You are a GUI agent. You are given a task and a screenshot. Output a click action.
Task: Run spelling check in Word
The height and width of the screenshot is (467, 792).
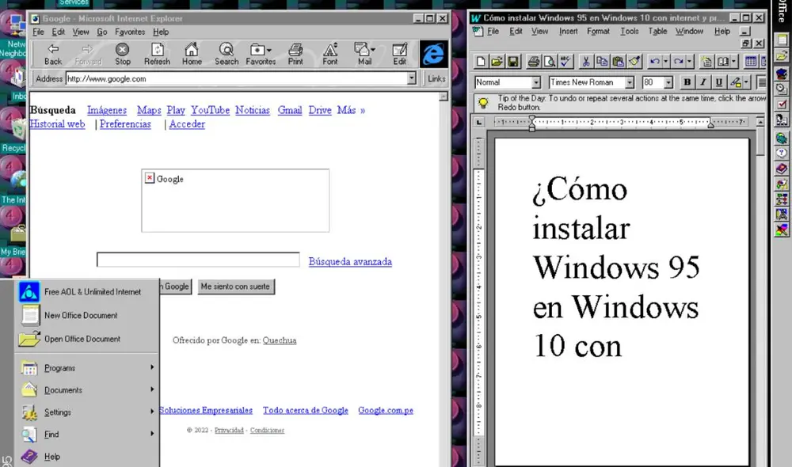pyautogui.click(x=565, y=60)
